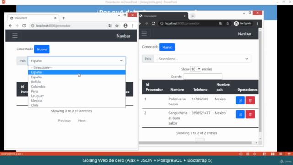Start PowerPoint slideshow from status bar icon
This screenshot has height=165, width=293.
click(289, 154)
